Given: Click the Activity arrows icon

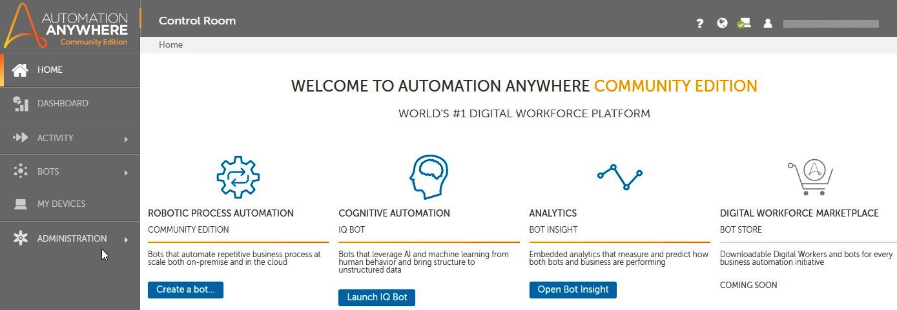Looking at the screenshot, I should tap(21, 138).
